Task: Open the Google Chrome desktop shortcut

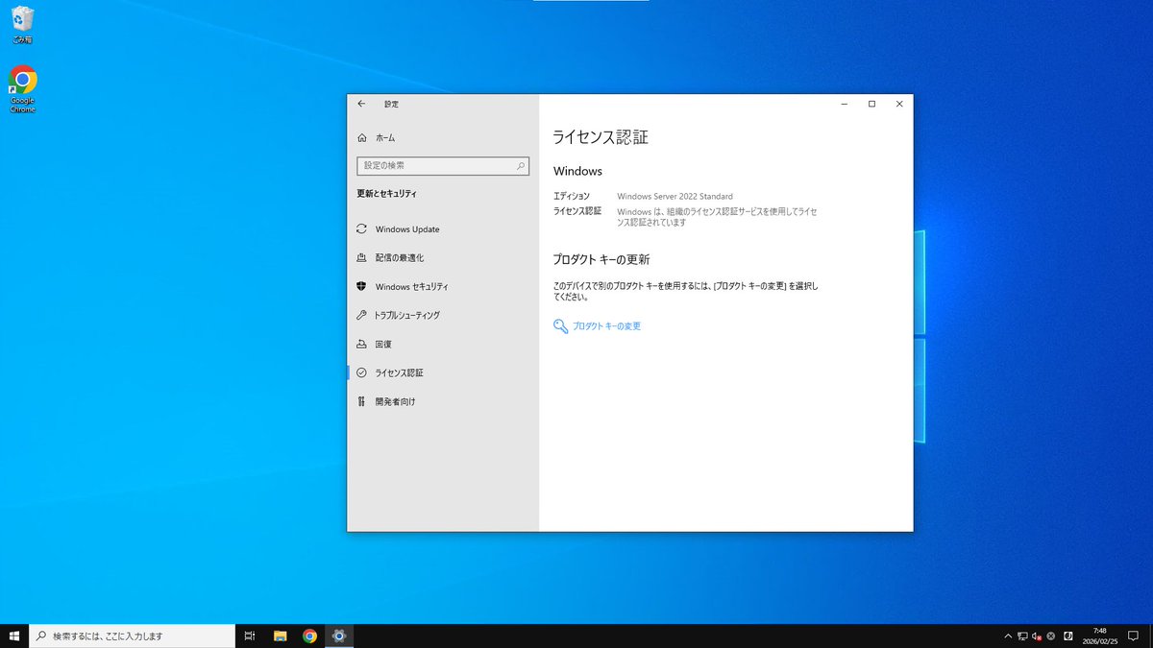Action: 22,89
